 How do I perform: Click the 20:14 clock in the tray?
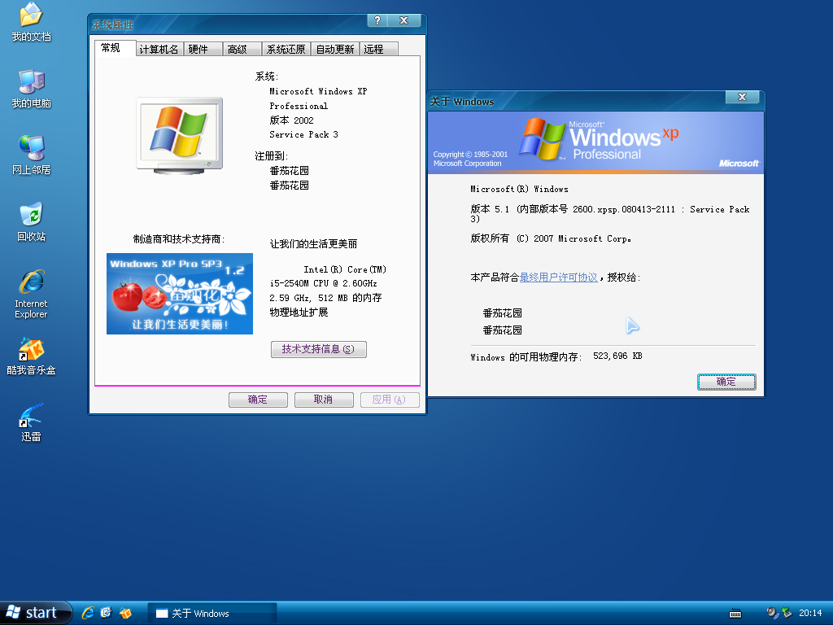[810, 614]
